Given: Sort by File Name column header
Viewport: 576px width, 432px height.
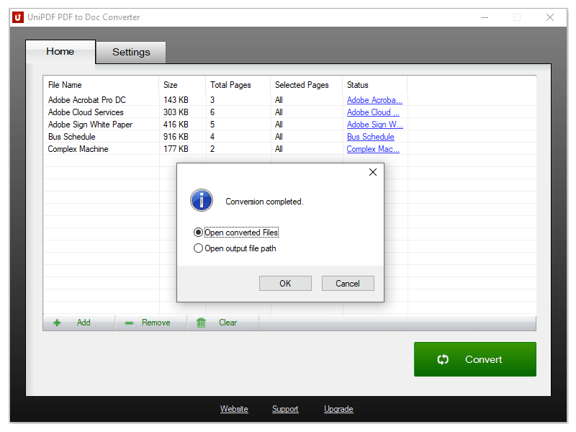Looking at the screenshot, I should coord(102,85).
